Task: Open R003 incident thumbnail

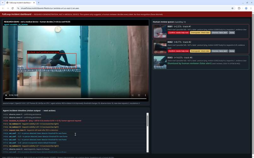Action: pyautogui.click(x=160, y=62)
